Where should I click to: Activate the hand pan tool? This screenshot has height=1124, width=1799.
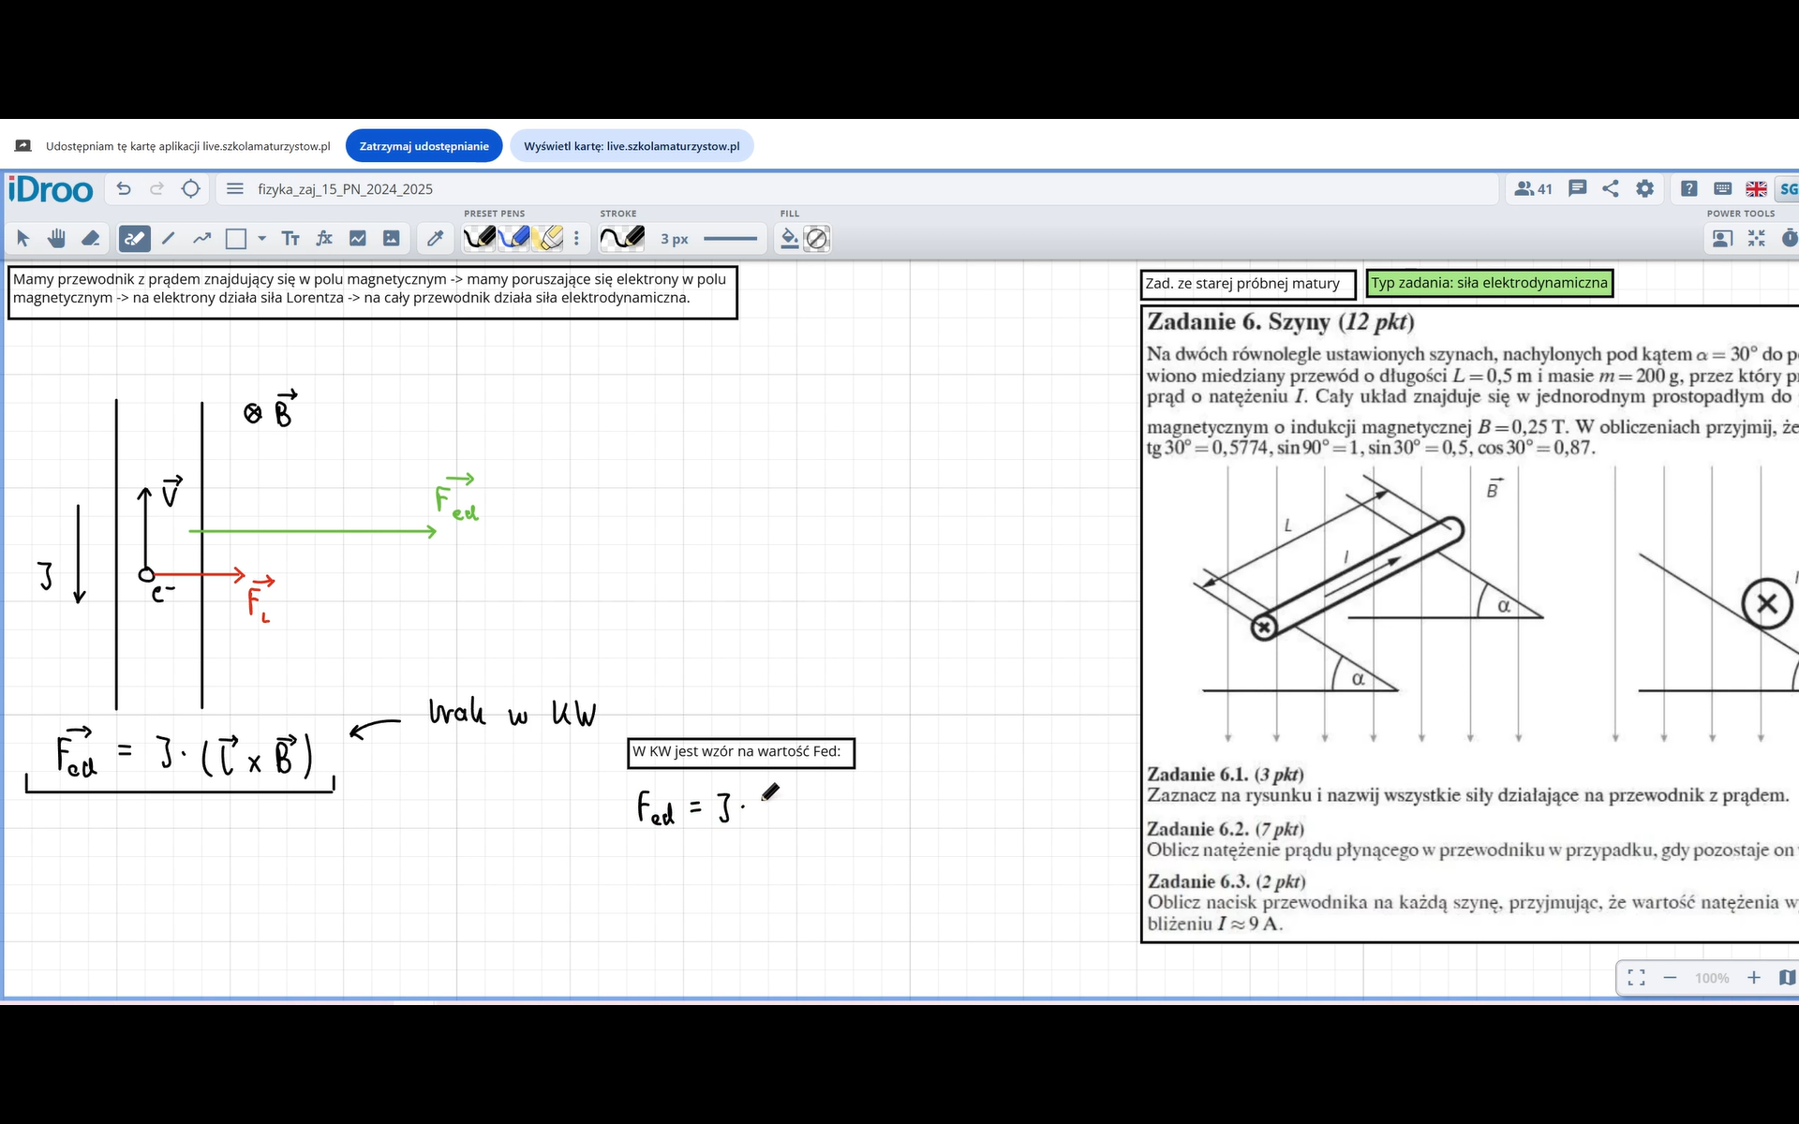pyautogui.click(x=57, y=239)
